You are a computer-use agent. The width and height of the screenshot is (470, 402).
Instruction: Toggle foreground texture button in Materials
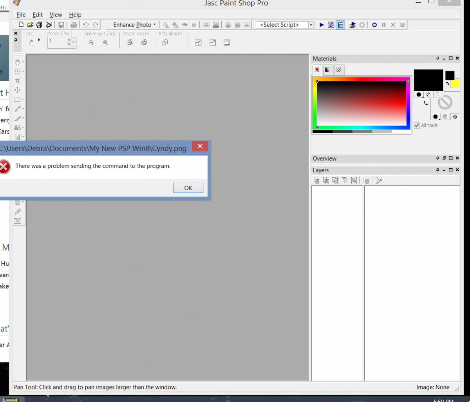tap(428, 95)
